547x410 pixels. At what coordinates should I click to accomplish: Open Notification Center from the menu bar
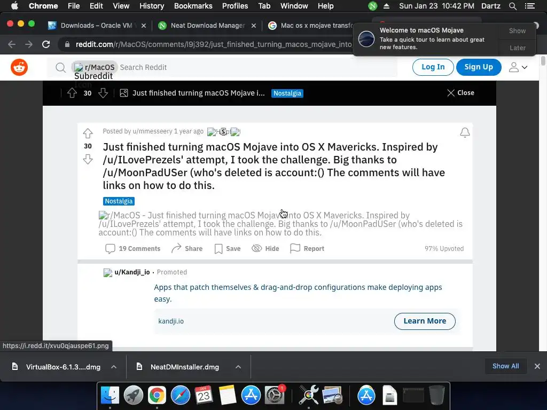point(529,6)
